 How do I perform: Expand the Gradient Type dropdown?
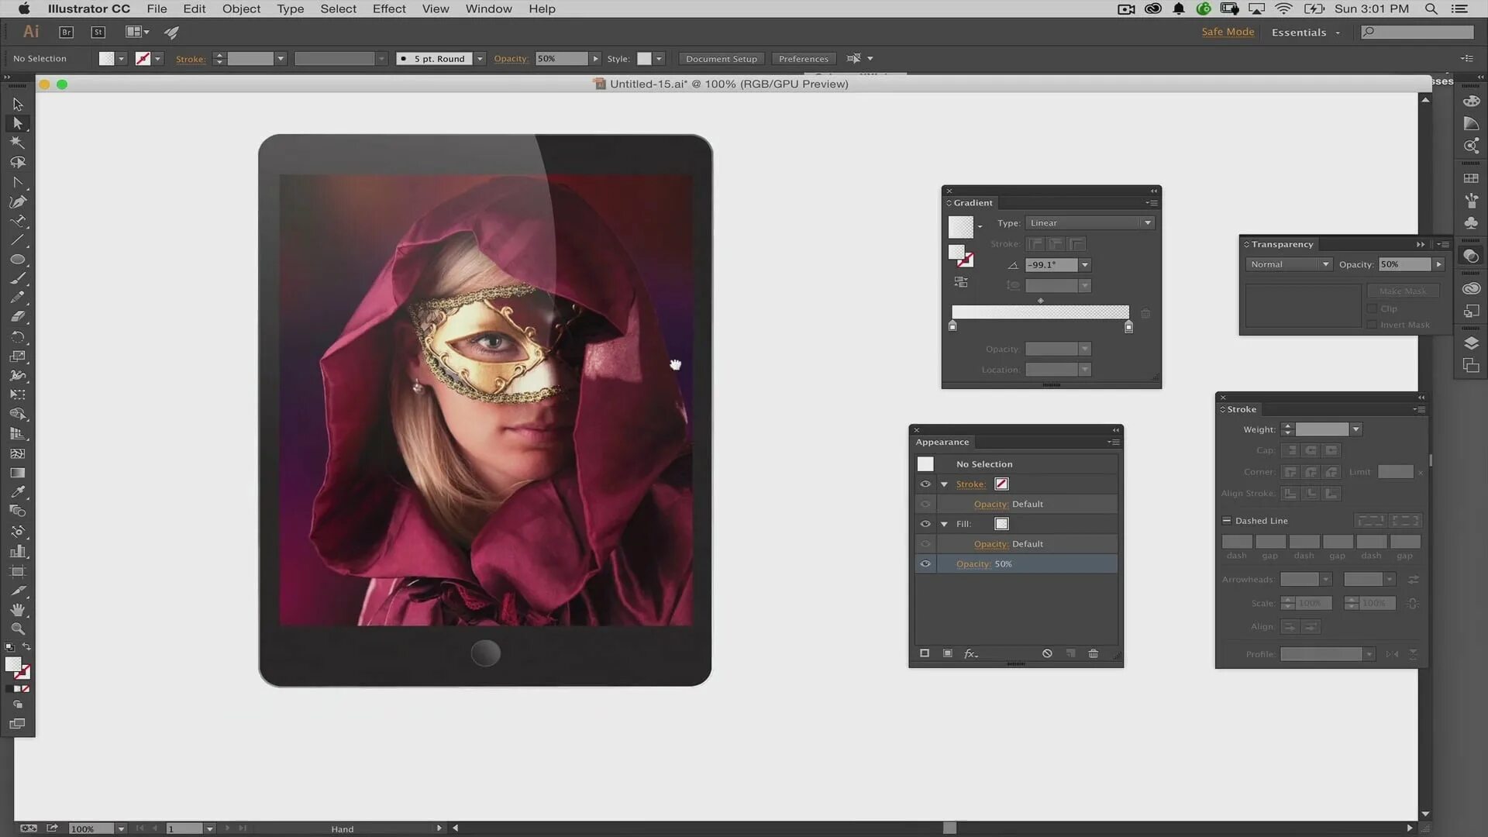(x=1148, y=222)
